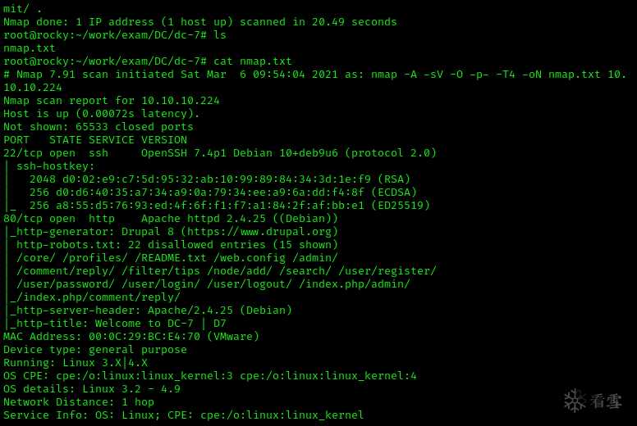Click the 'OS details: Linux 3.2 - 4.9' line
The height and width of the screenshot is (426, 637).
[92, 389]
